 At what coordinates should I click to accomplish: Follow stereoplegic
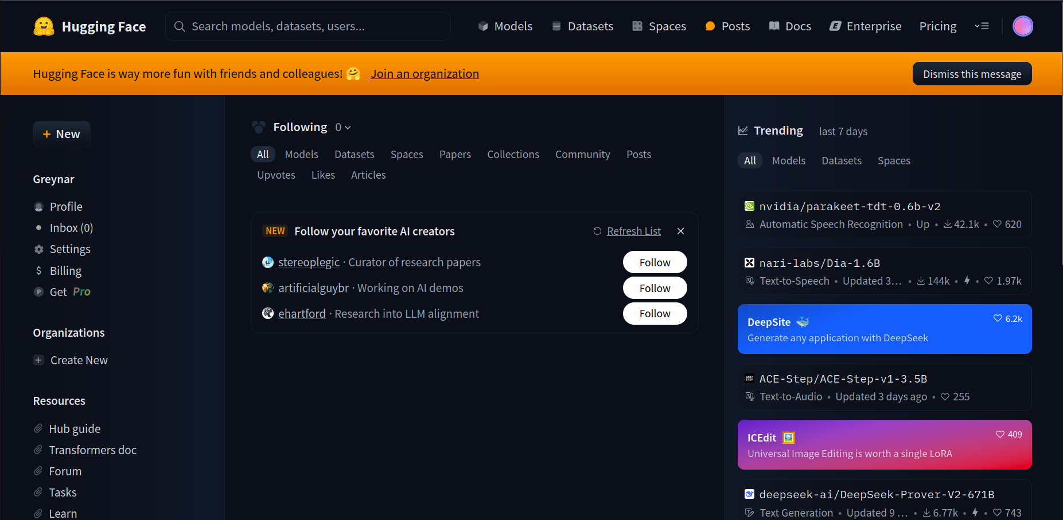(x=655, y=262)
